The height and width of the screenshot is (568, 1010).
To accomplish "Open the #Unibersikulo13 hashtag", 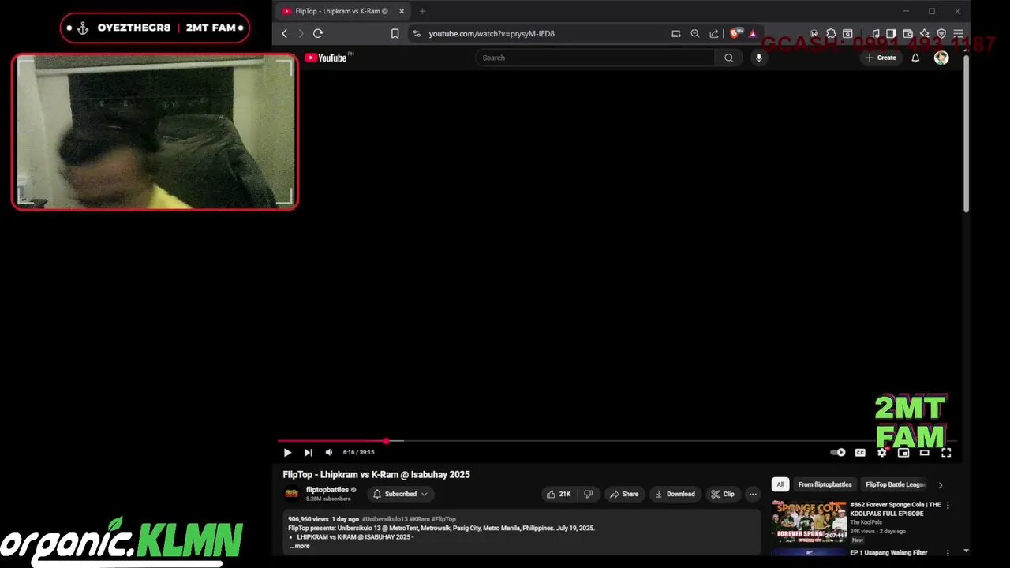I will click(x=384, y=519).
